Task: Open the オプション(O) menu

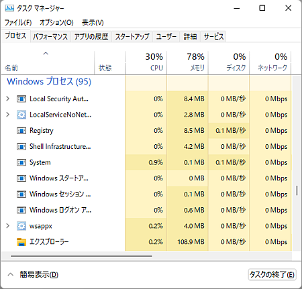Action: click(56, 22)
